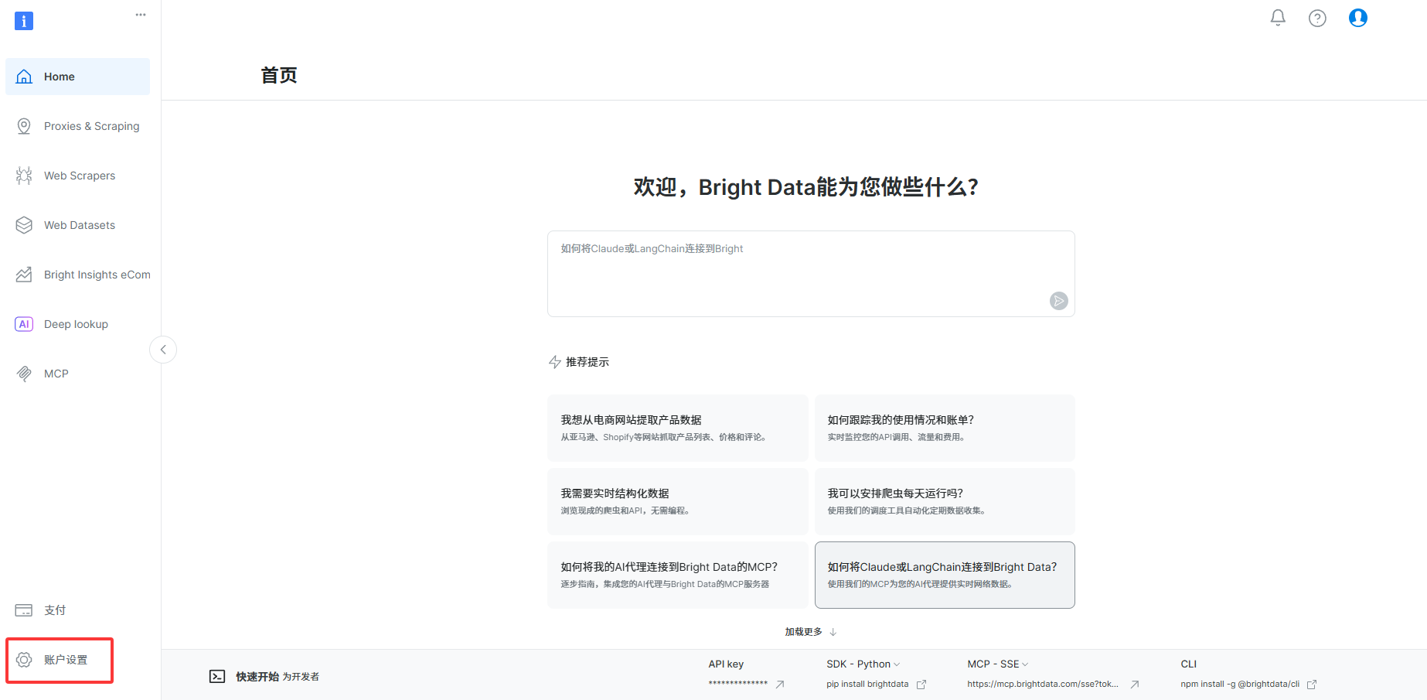Click the MCP sidebar icon
Screen dimensions: 1427x700
(x=24, y=374)
